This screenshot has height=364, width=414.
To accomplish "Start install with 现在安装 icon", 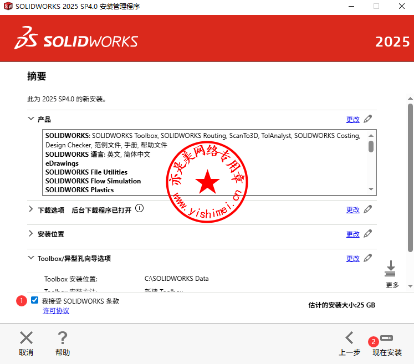I will pos(386,338).
